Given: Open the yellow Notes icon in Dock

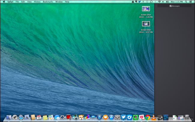Looking at the screenshot, I should [45, 118].
